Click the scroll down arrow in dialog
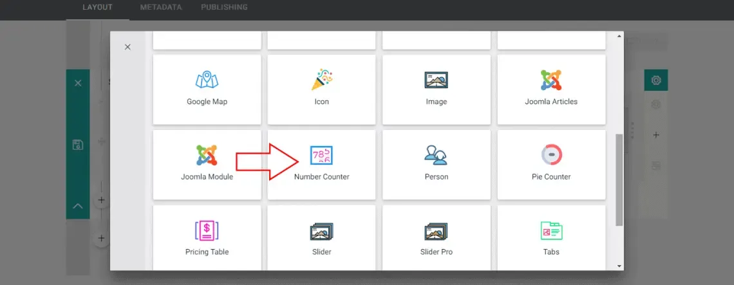Viewport: 734px width, 285px height. click(619, 266)
